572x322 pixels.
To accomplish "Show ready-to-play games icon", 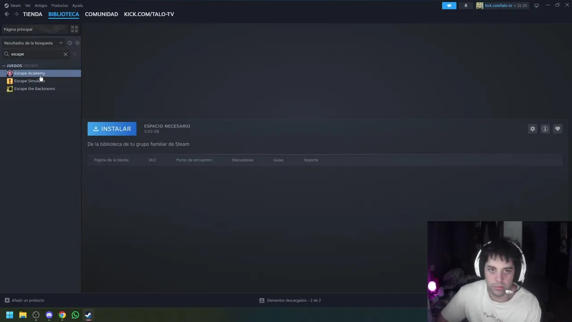I will pos(77,43).
